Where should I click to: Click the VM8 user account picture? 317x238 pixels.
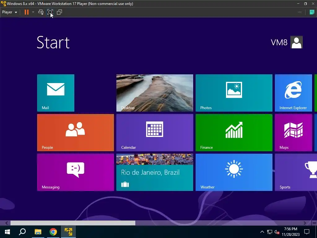tap(296, 42)
